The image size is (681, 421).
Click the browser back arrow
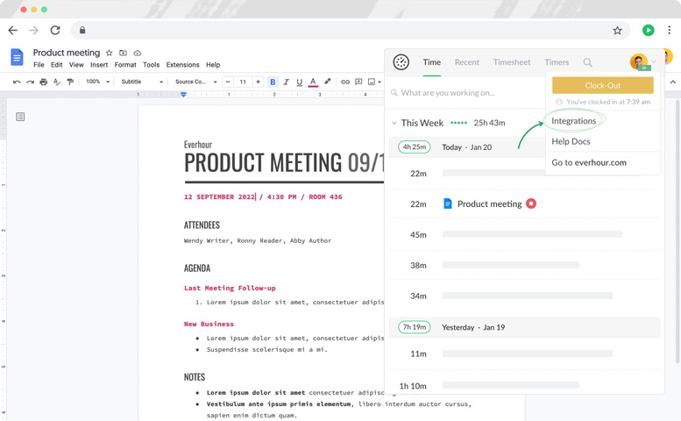(x=13, y=31)
